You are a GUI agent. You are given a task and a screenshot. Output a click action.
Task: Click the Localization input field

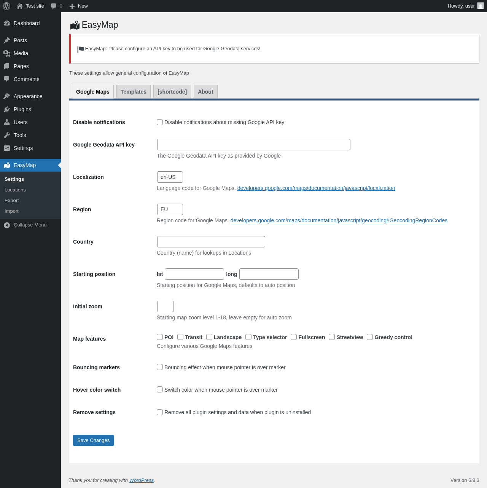(x=170, y=177)
